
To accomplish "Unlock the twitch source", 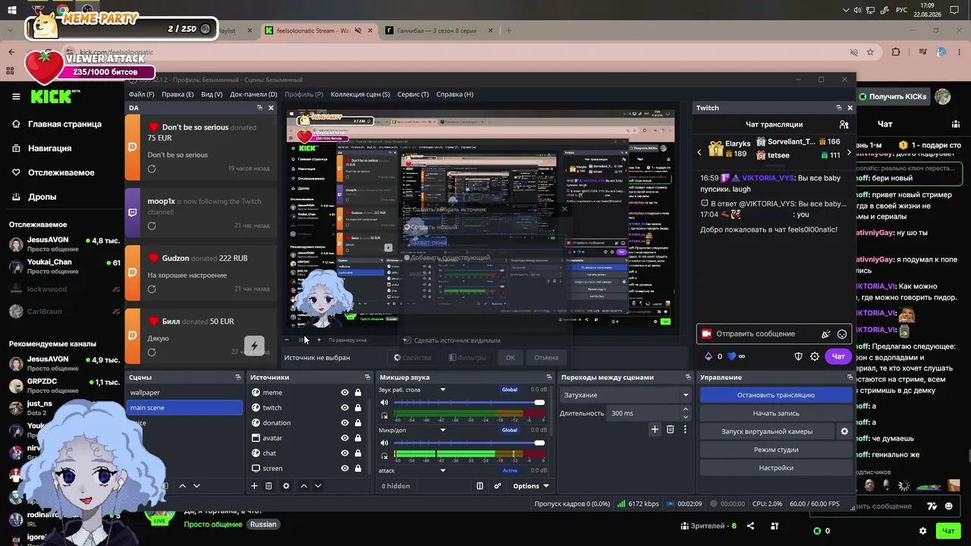I will click(358, 408).
